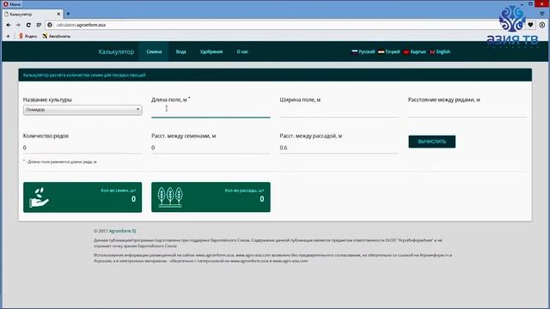Click the Калькулятор site title
550x309 pixels.
tap(116, 51)
